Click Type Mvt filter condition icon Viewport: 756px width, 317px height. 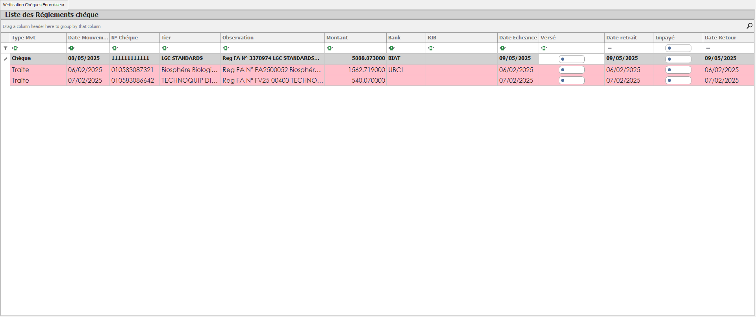click(x=15, y=48)
